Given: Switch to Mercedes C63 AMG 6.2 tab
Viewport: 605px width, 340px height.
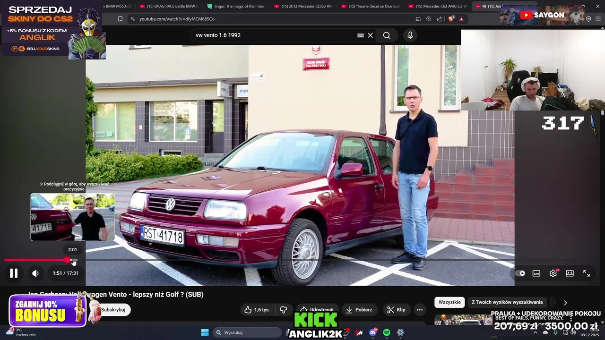Looking at the screenshot, I should [x=438, y=6].
